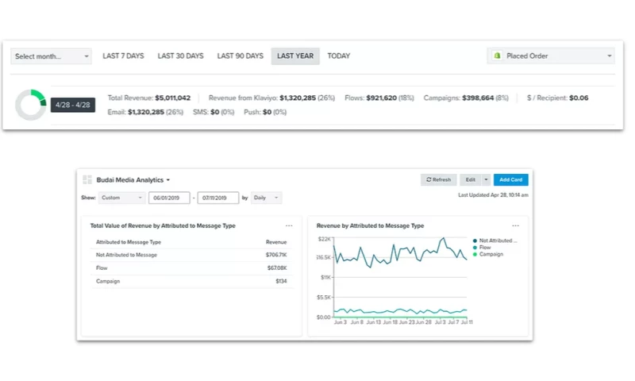Screen dimensions: 635x381
Task: Open the three-dot menu on the line chart card
Action: coord(515,226)
